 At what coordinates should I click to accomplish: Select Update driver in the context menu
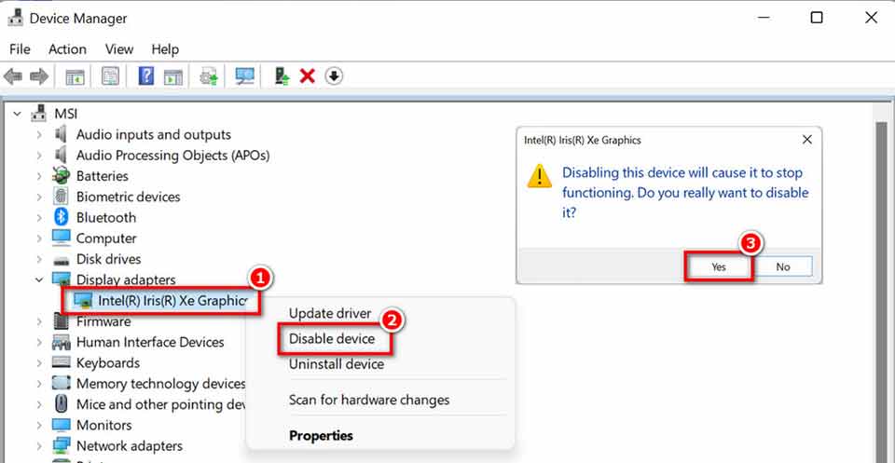point(330,314)
